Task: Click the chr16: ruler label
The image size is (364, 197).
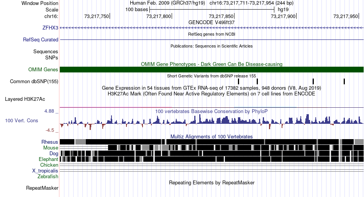Action: tap(51, 16)
